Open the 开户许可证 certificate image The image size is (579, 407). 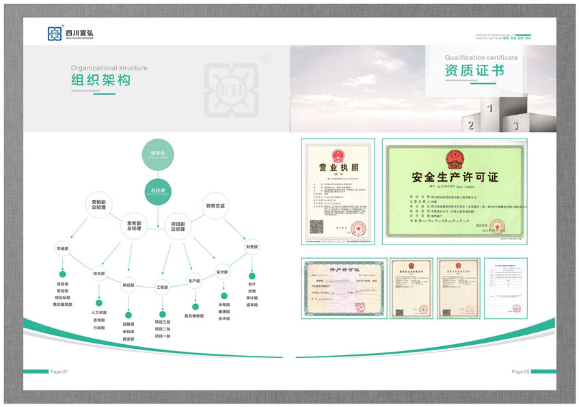point(344,288)
